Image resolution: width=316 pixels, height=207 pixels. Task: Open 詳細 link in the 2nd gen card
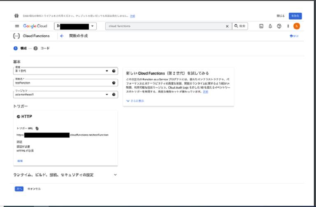coord(206,92)
